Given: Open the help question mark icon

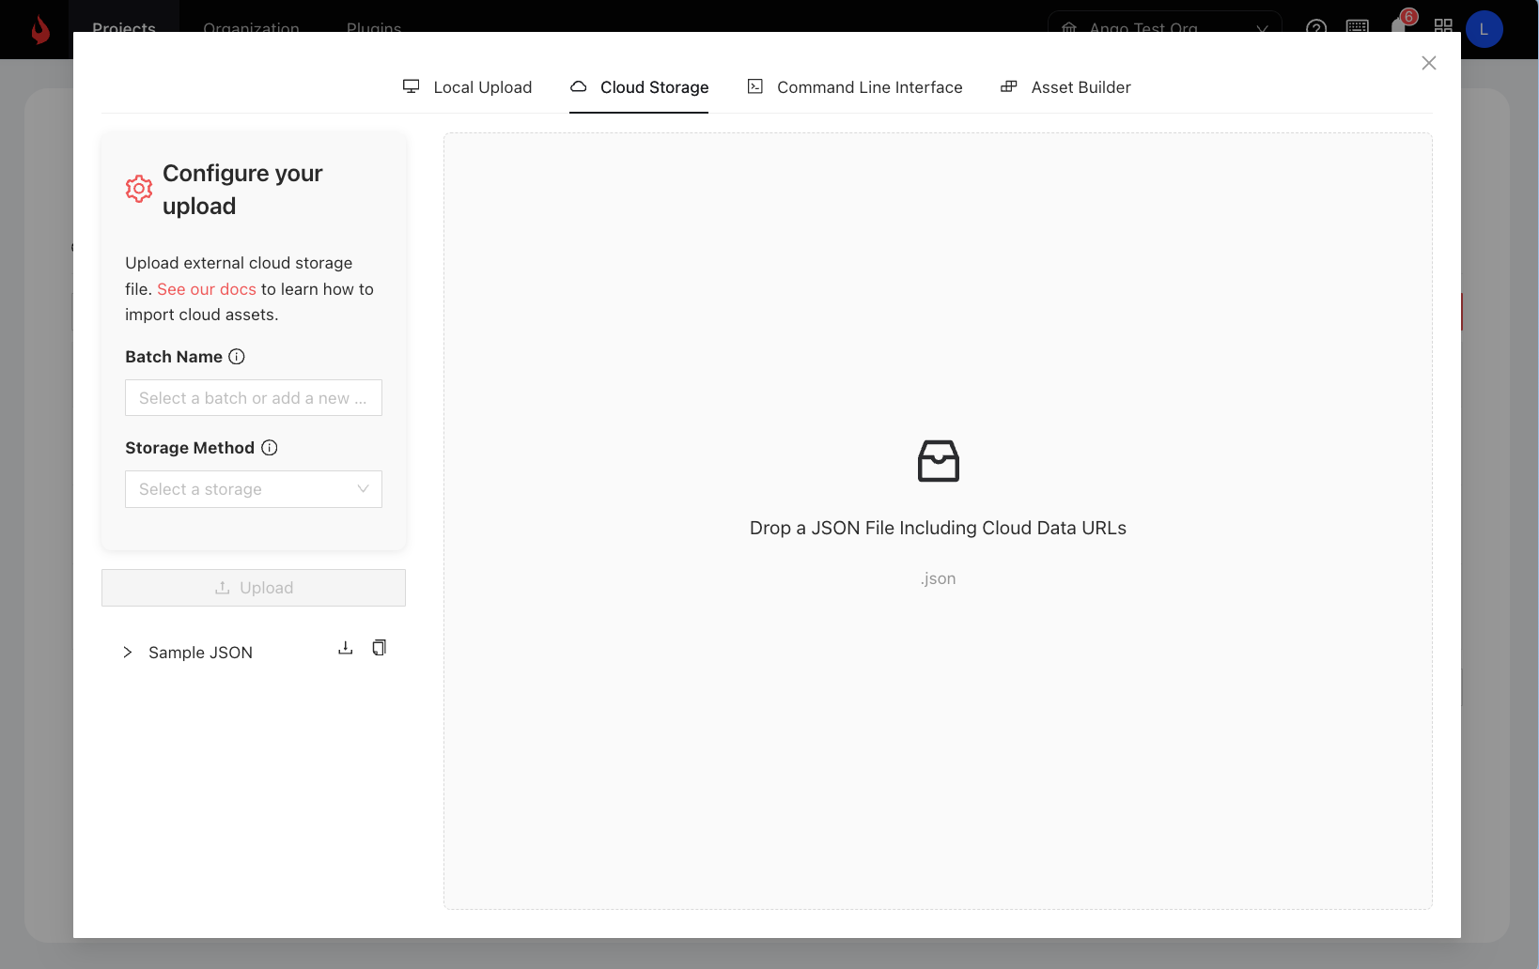Looking at the screenshot, I should click(x=1316, y=27).
